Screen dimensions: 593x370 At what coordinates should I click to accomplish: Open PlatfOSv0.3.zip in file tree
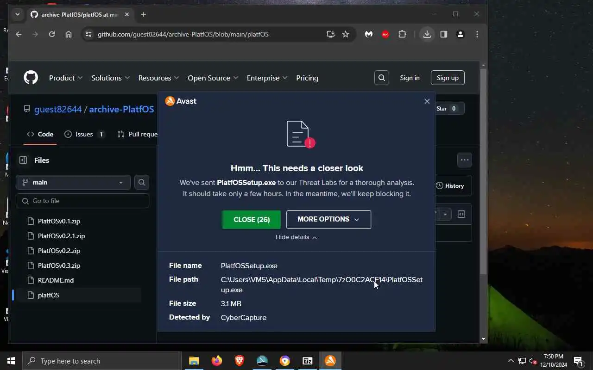59,265
